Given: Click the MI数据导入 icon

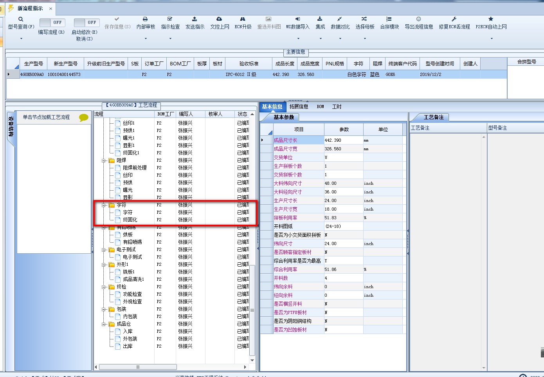Looking at the screenshot, I should tap(297, 19).
